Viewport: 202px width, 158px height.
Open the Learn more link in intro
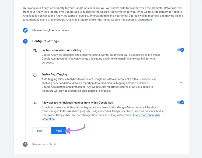click(x=145, y=20)
